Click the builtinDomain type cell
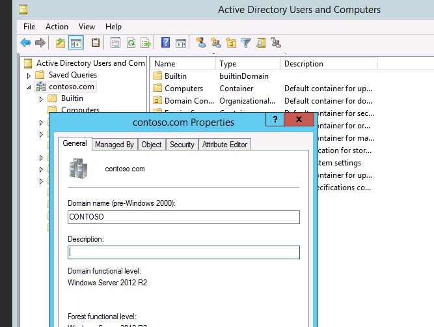434x327 pixels. pyautogui.click(x=244, y=76)
